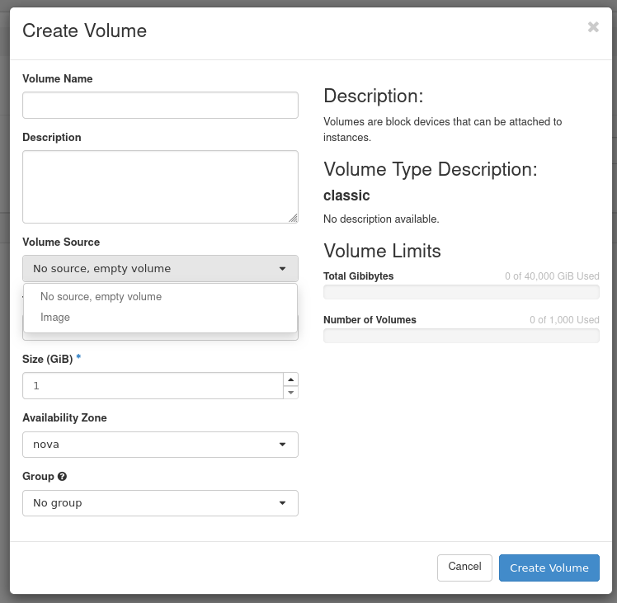Click inside the Description text area
The width and height of the screenshot is (617, 603).
(x=160, y=186)
